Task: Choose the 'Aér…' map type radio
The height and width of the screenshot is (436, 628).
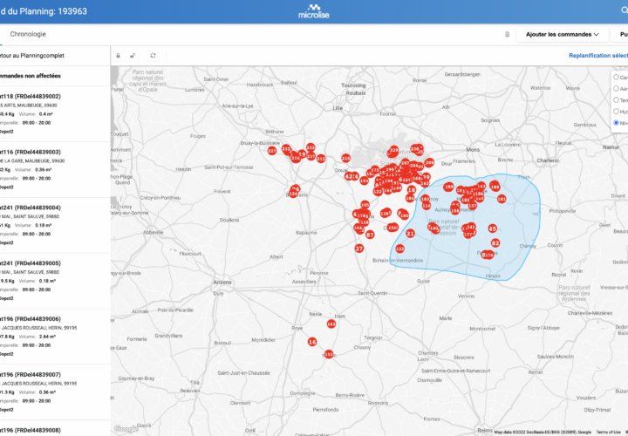Action: coord(616,88)
